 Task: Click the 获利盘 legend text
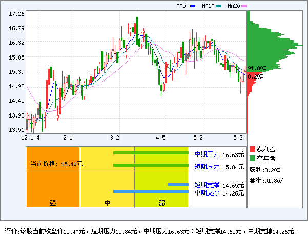click(266, 149)
